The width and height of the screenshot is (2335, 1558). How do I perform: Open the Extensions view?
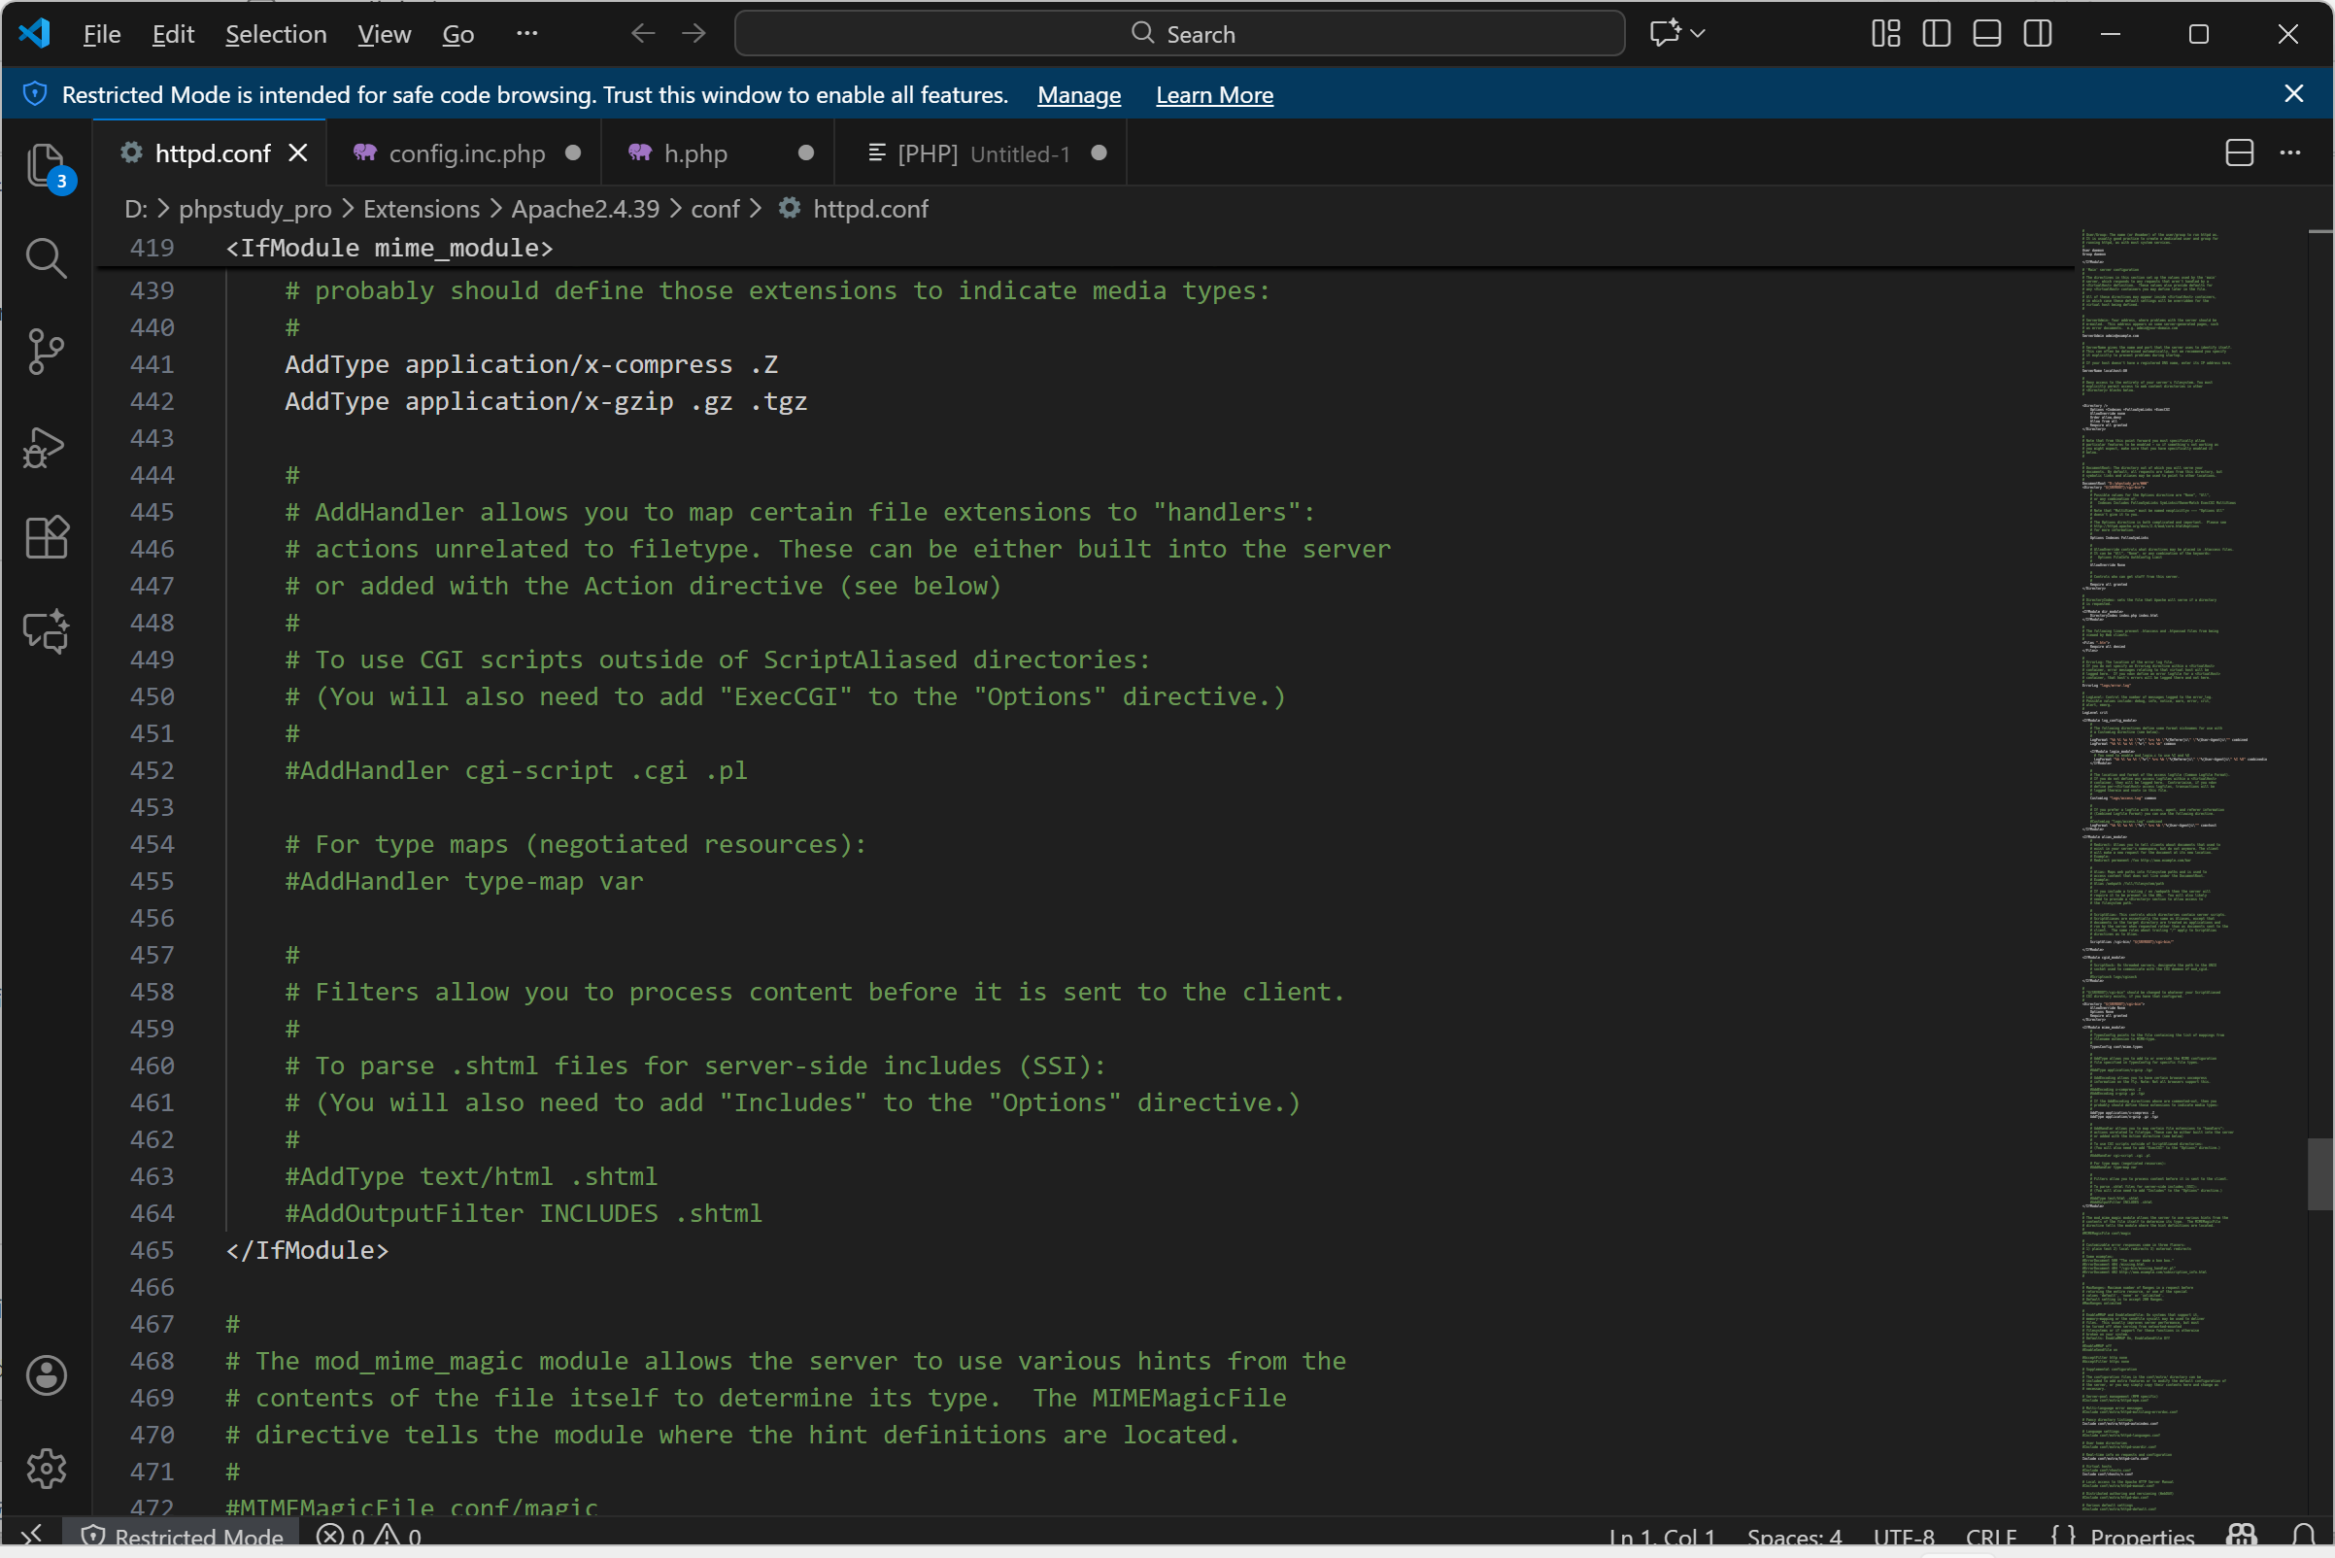46,537
